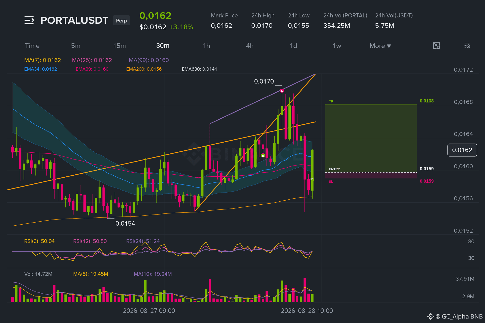Click the RSI(12) 50.50 label
485x323 pixels.
90,241
